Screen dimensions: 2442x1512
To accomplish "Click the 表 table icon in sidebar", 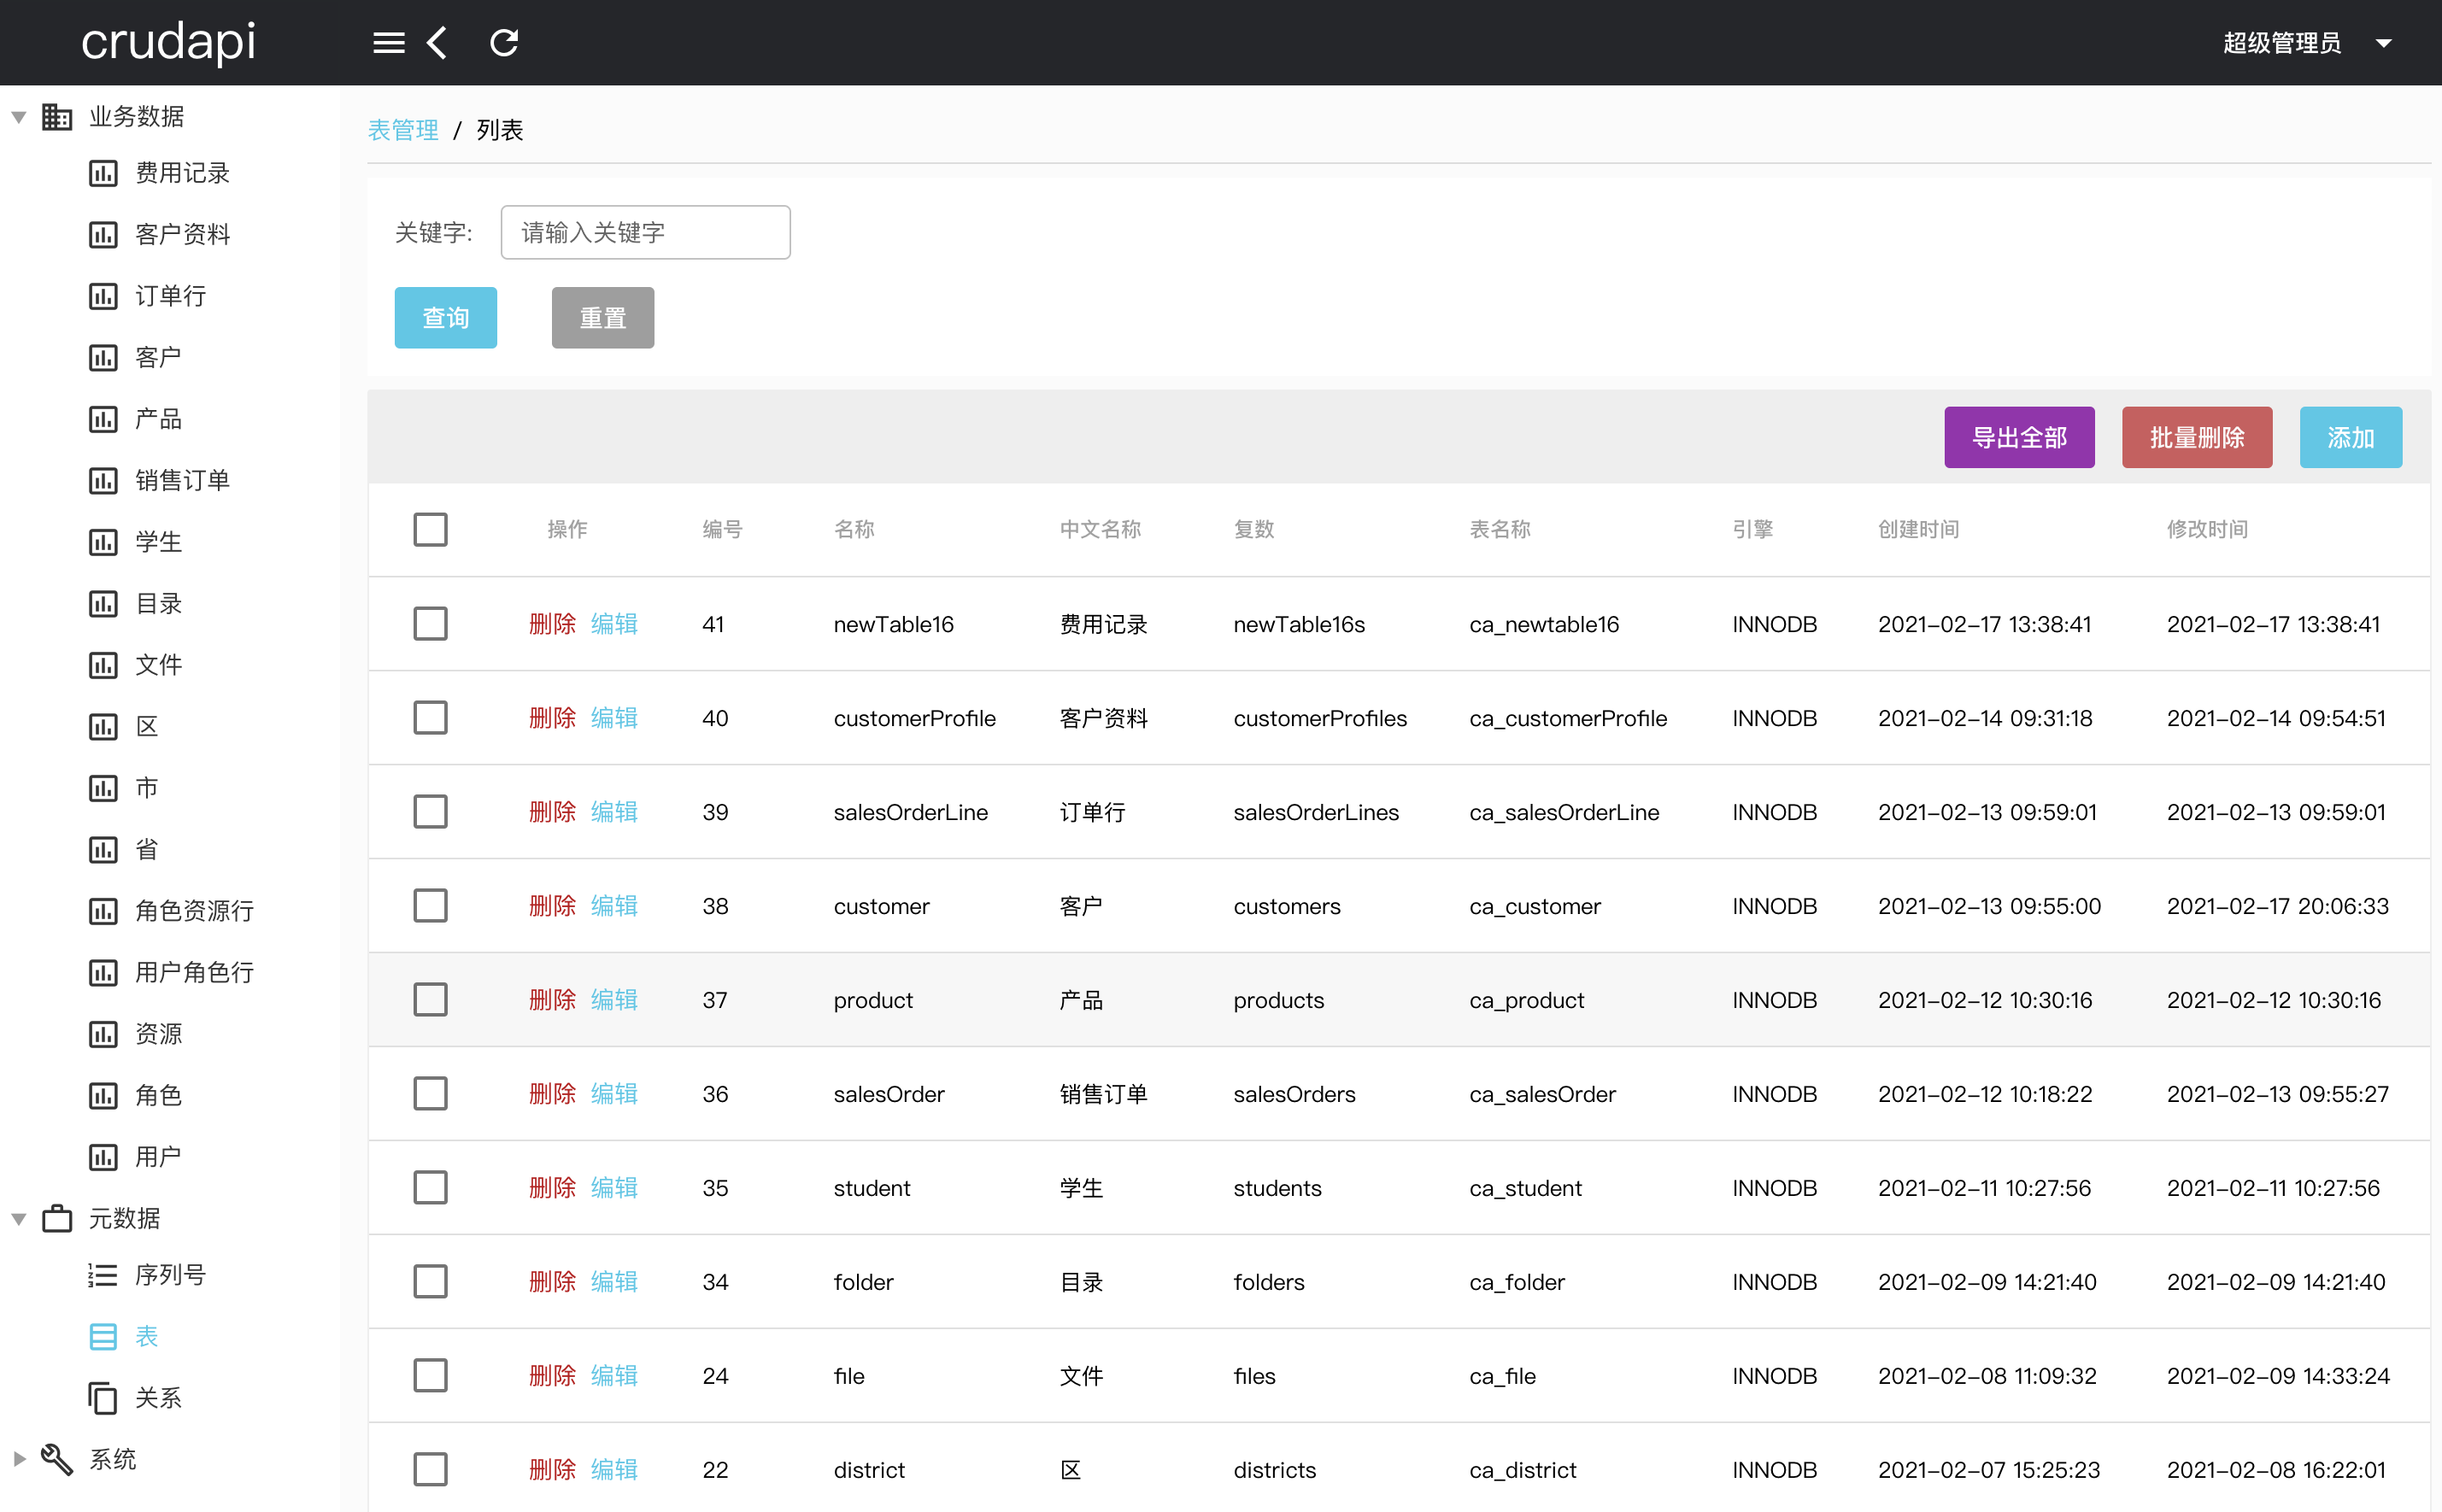I will coord(103,1336).
